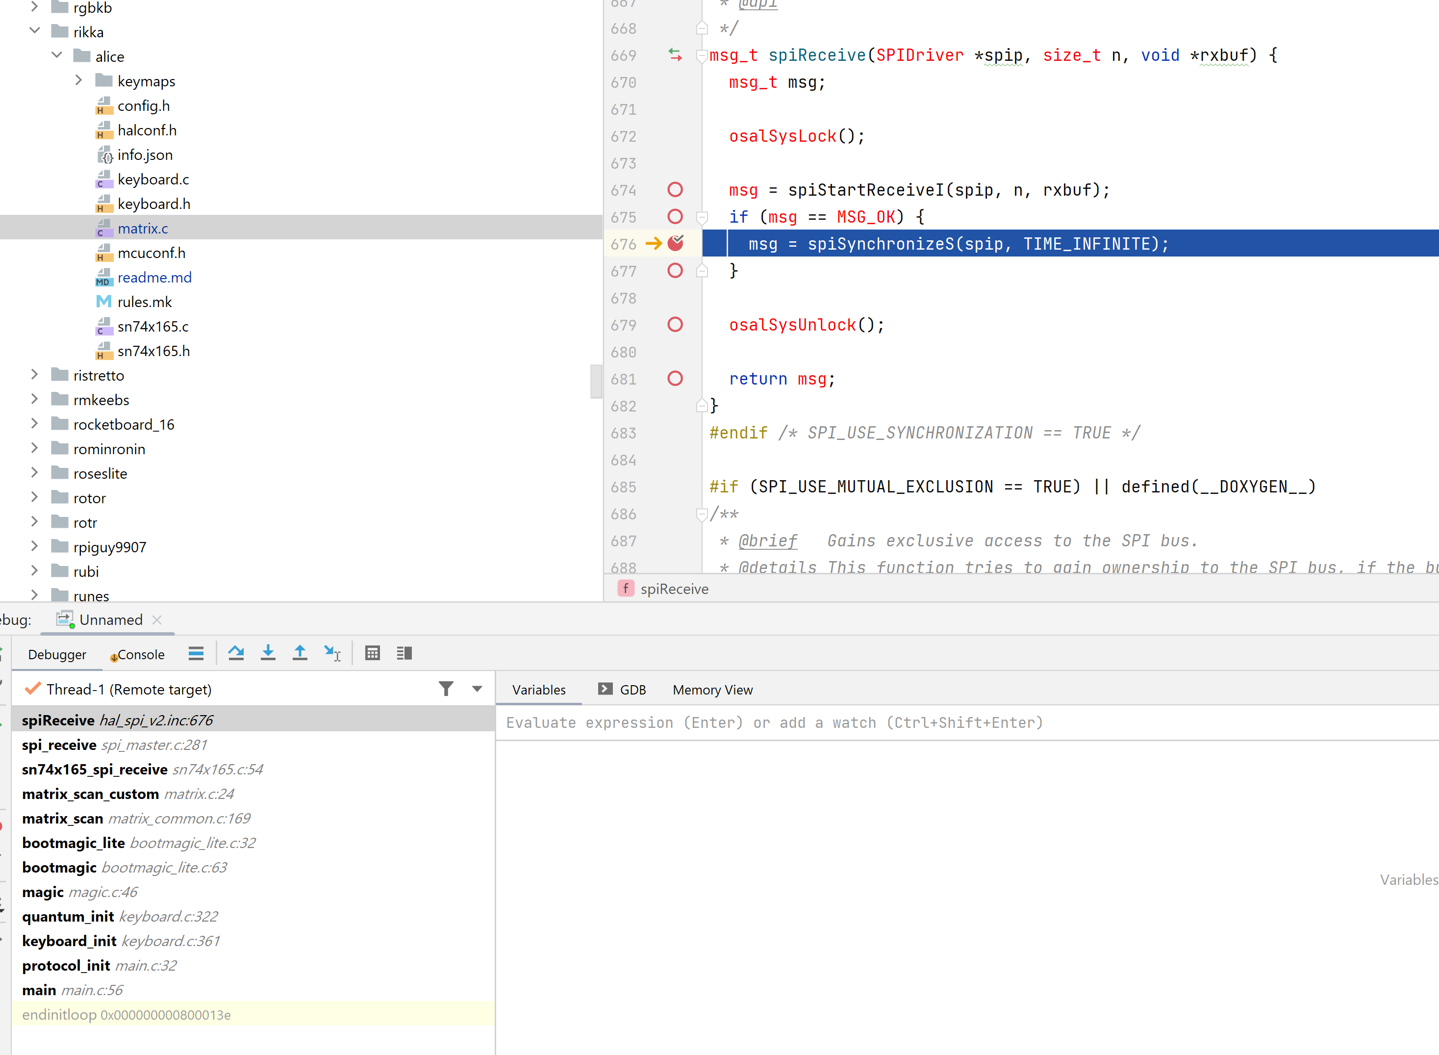This screenshot has height=1055, width=1439.
Task: Collapse the alice folder
Action: [57, 55]
